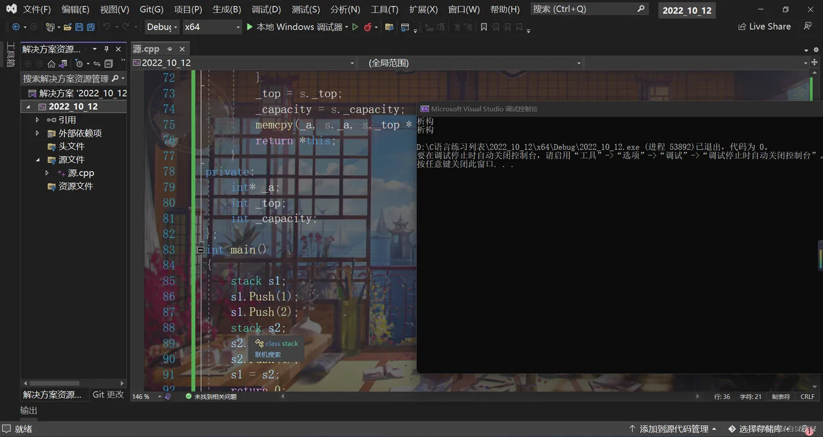Open the debugger target dropdown arrow
This screenshot has width=823, height=437.
(x=347, y=27)
